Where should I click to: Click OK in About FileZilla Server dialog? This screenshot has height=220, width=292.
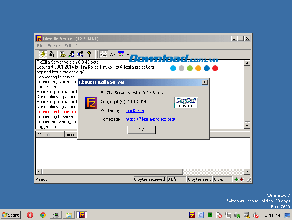tap(141, 130)
